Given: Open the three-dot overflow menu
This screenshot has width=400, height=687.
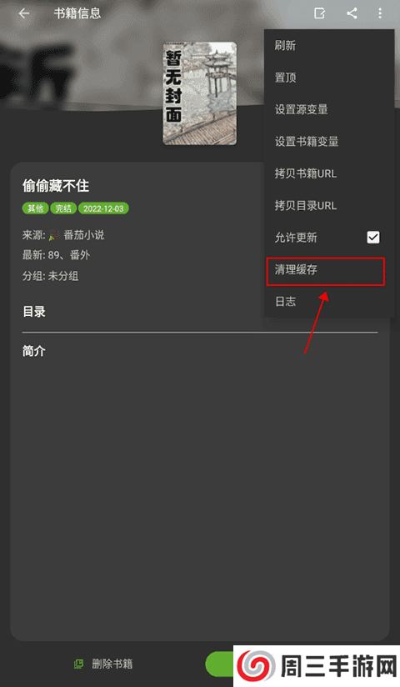Looking at the screenshot, I should click(x=380, y=13).
